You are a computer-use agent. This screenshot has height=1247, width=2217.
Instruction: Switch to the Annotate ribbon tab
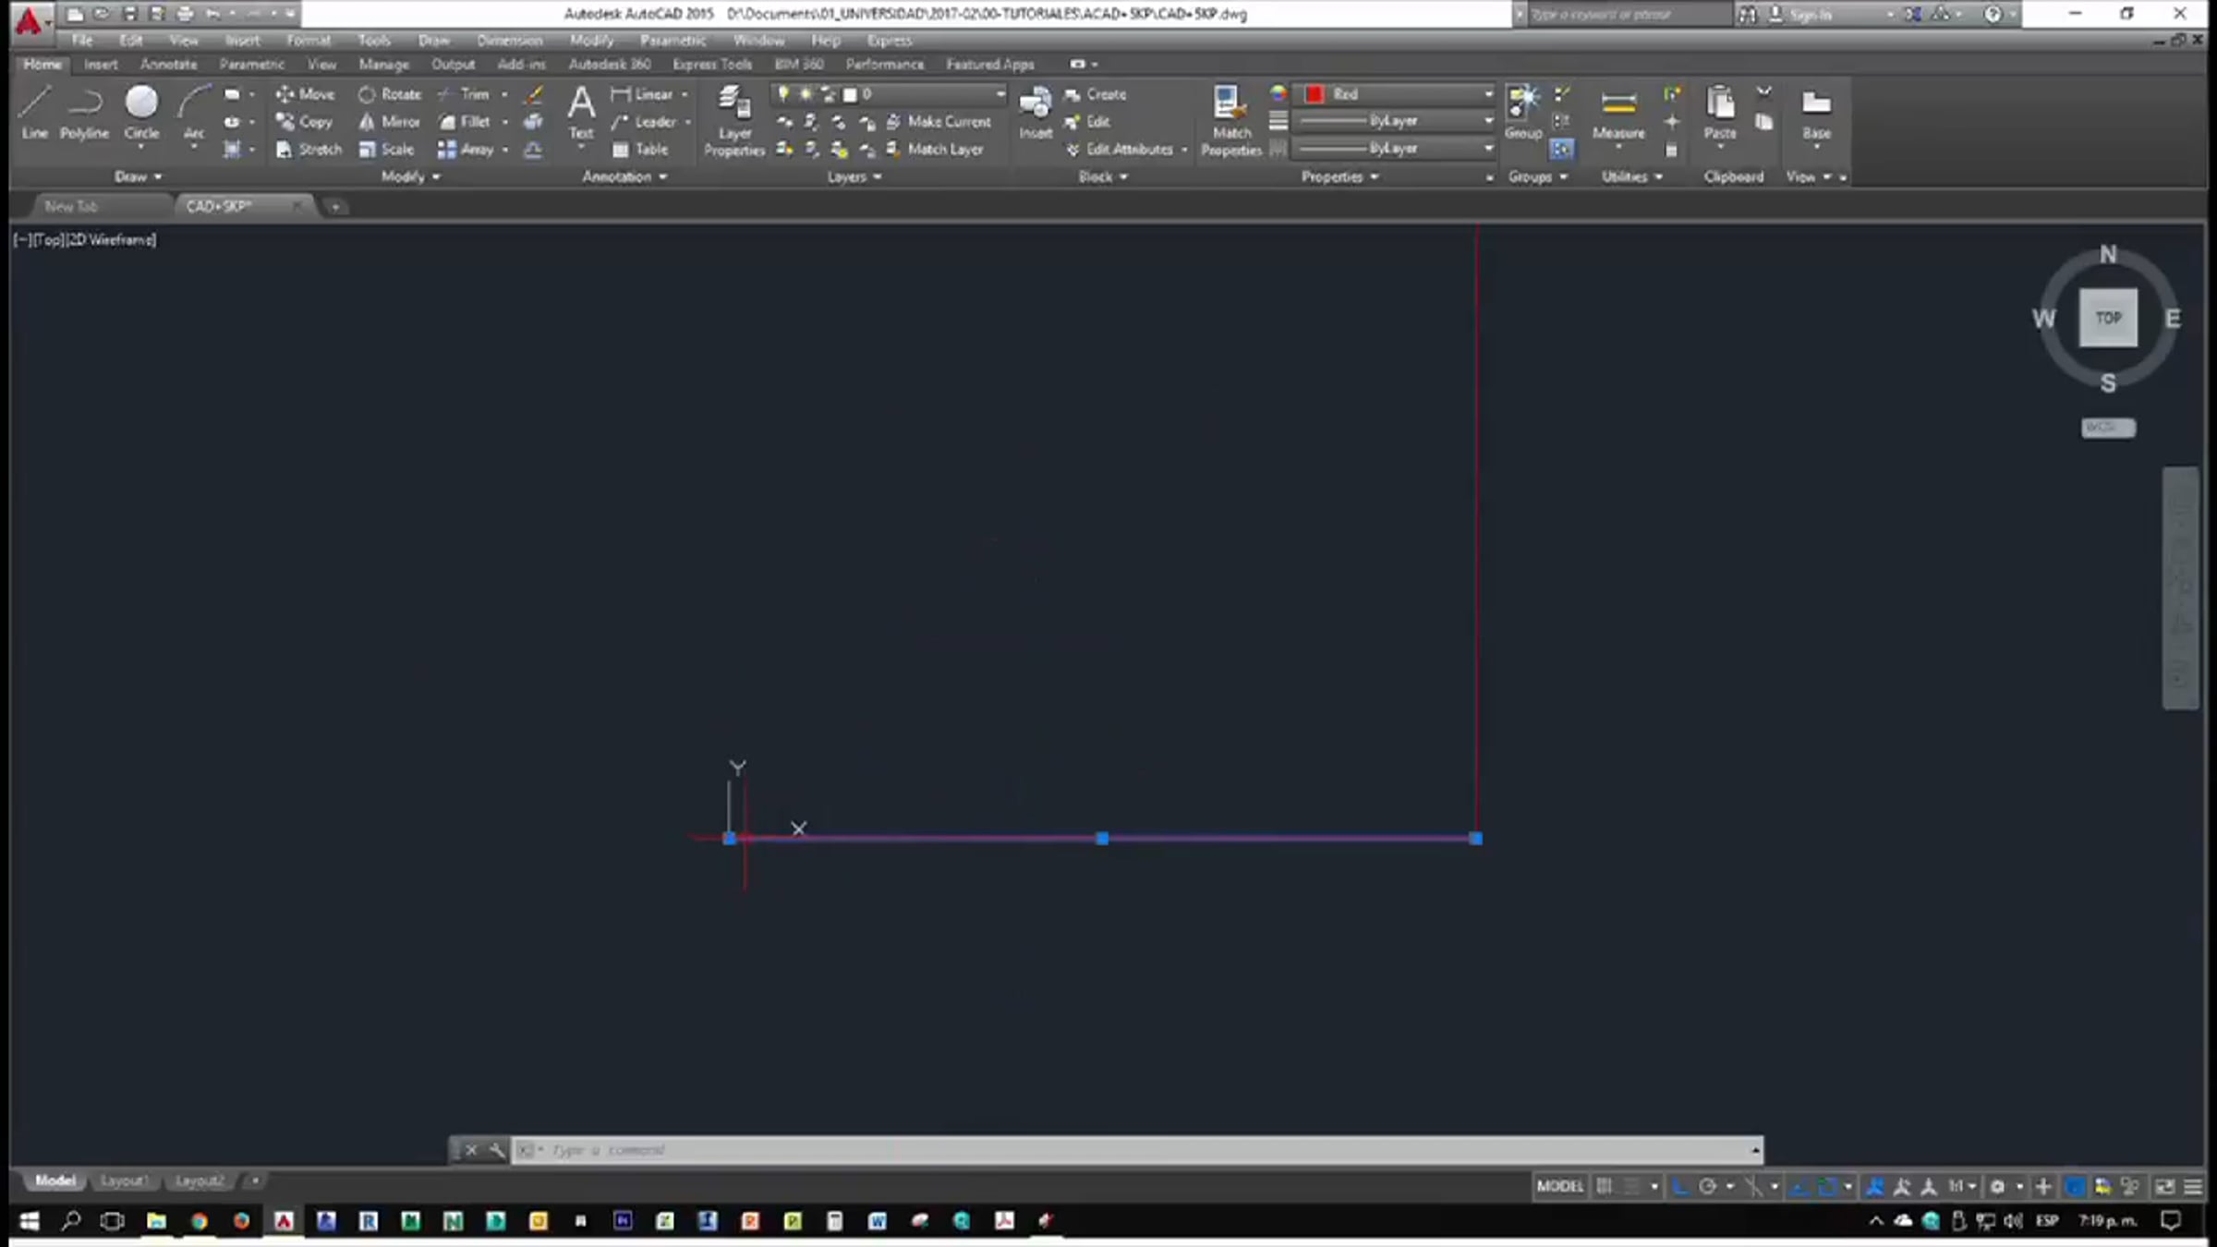tap(168, 65)
